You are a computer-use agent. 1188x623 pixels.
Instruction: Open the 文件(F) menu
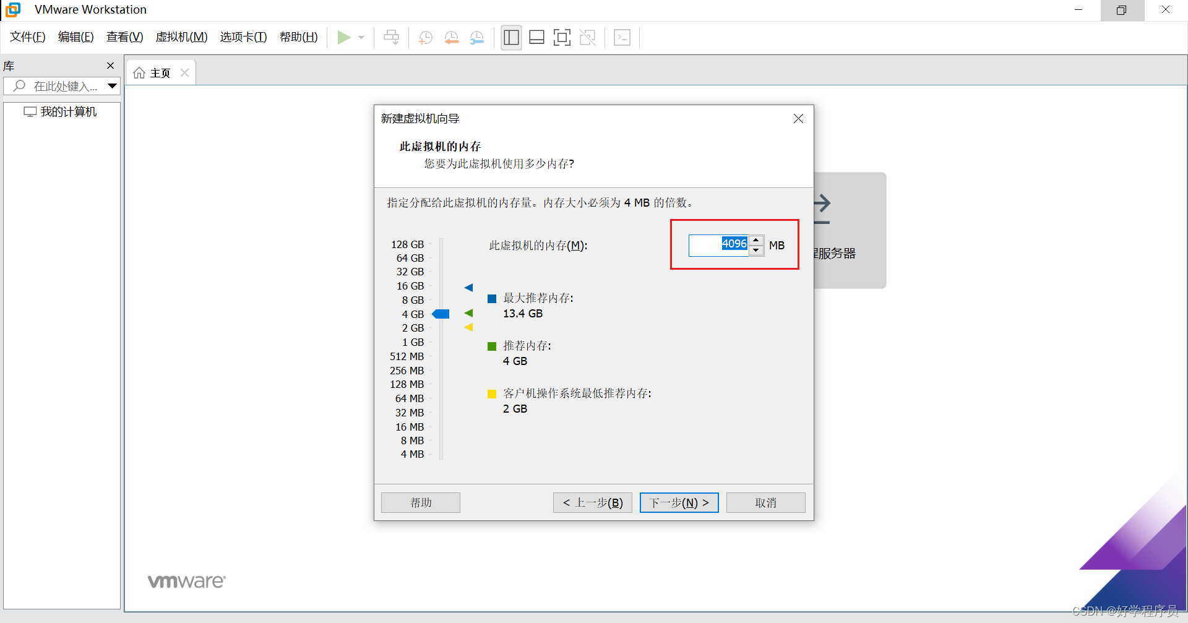(27, 37)
